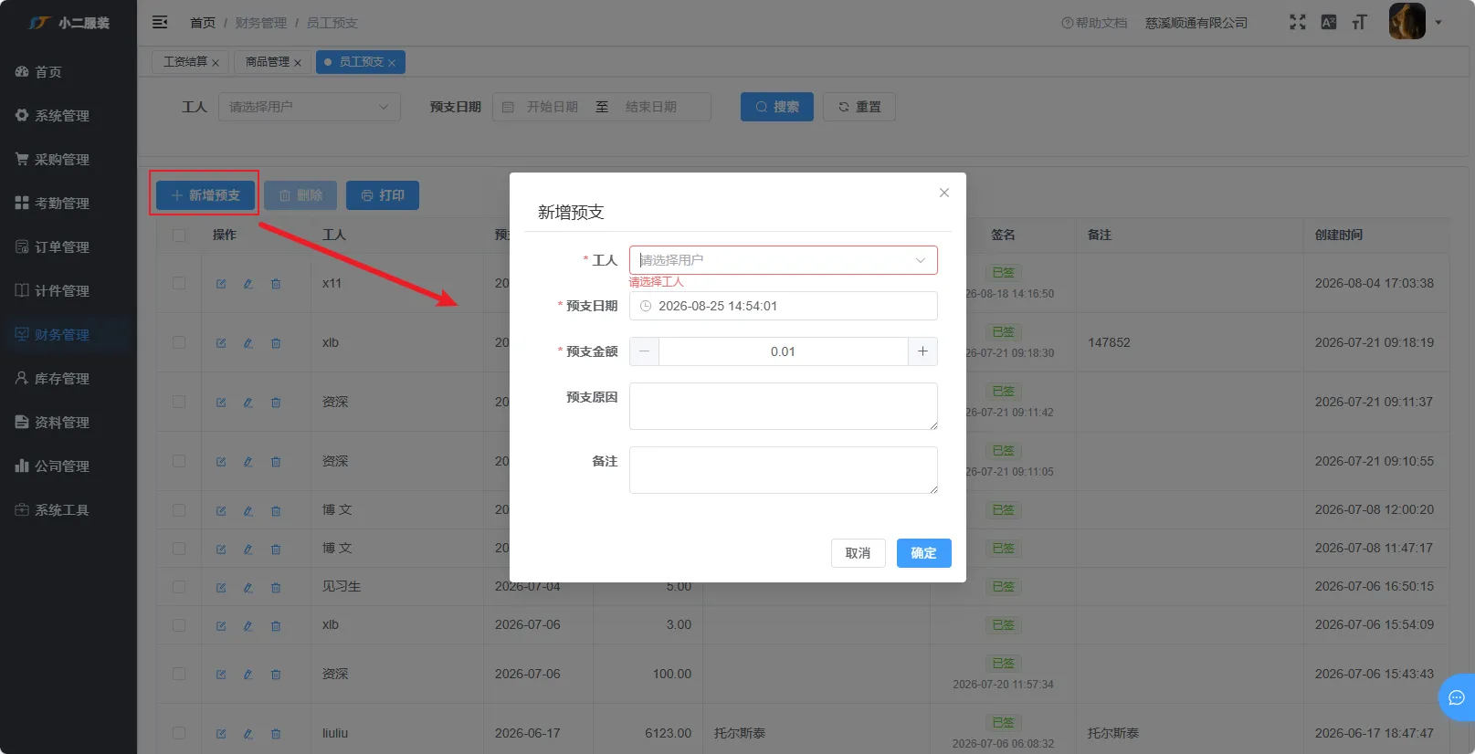Close the 新增预支 dialog with the X
This screenshot has width=1475, height=754.
point(944,193)
